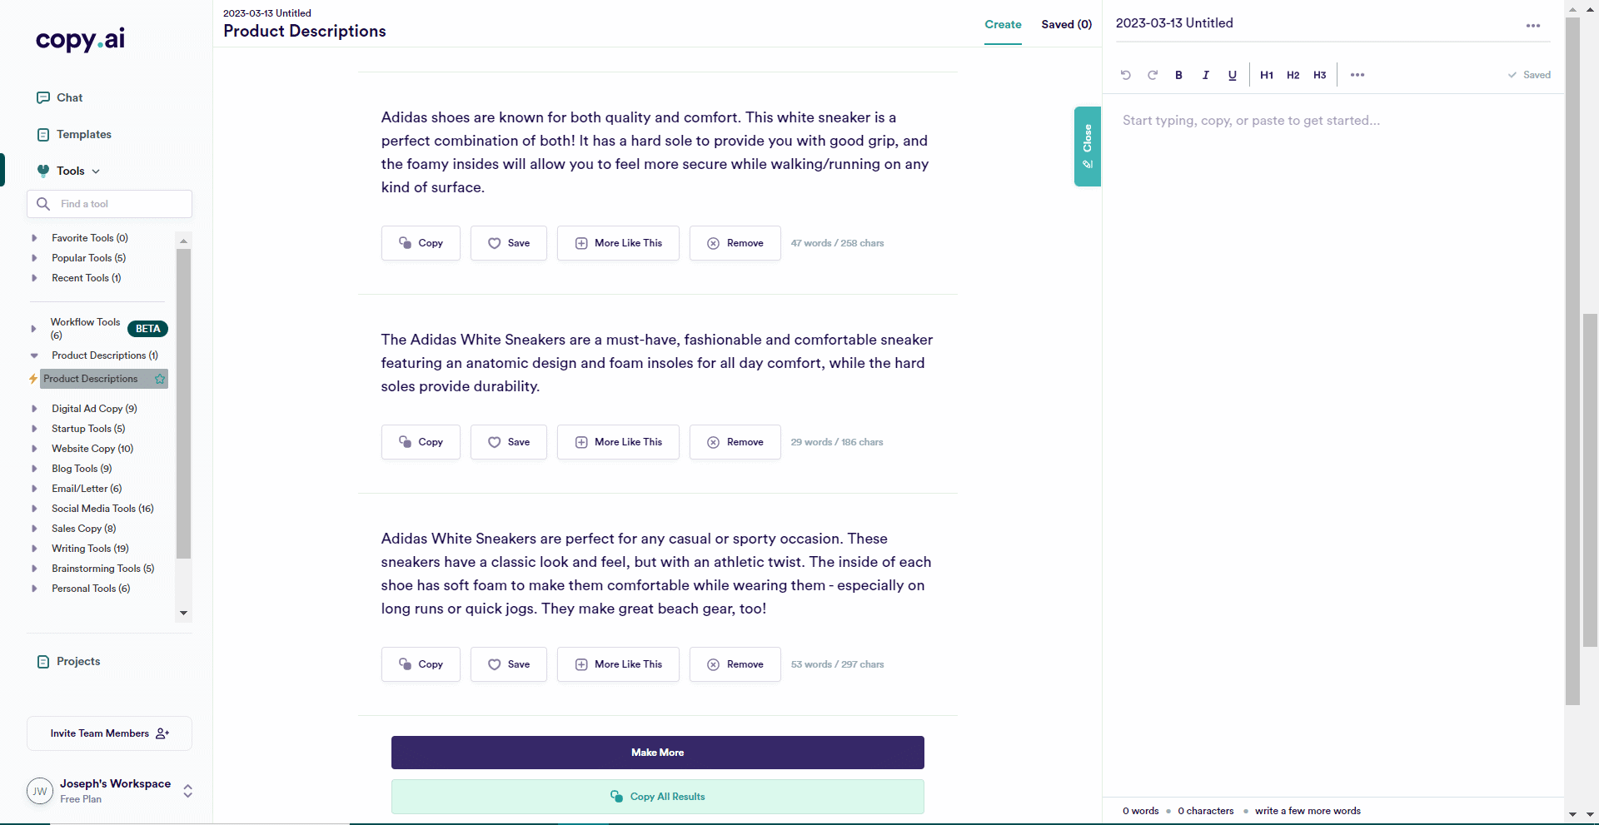Generate More Like This for 47-word result
Viewport: 1599px width, 825px height.
click(x=618, y=243)
